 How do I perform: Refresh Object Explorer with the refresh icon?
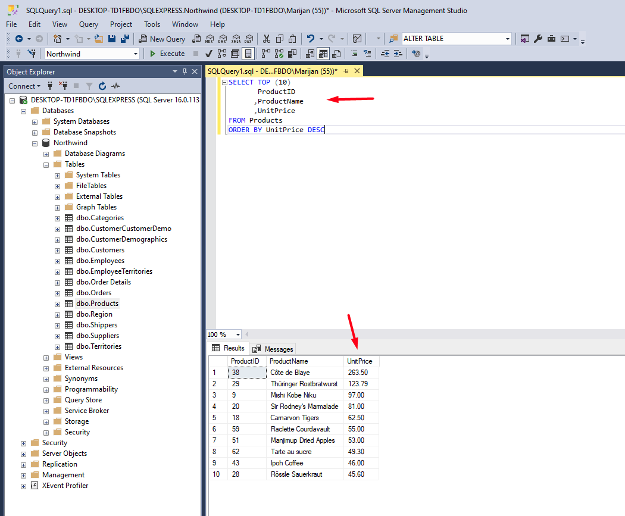102,86
